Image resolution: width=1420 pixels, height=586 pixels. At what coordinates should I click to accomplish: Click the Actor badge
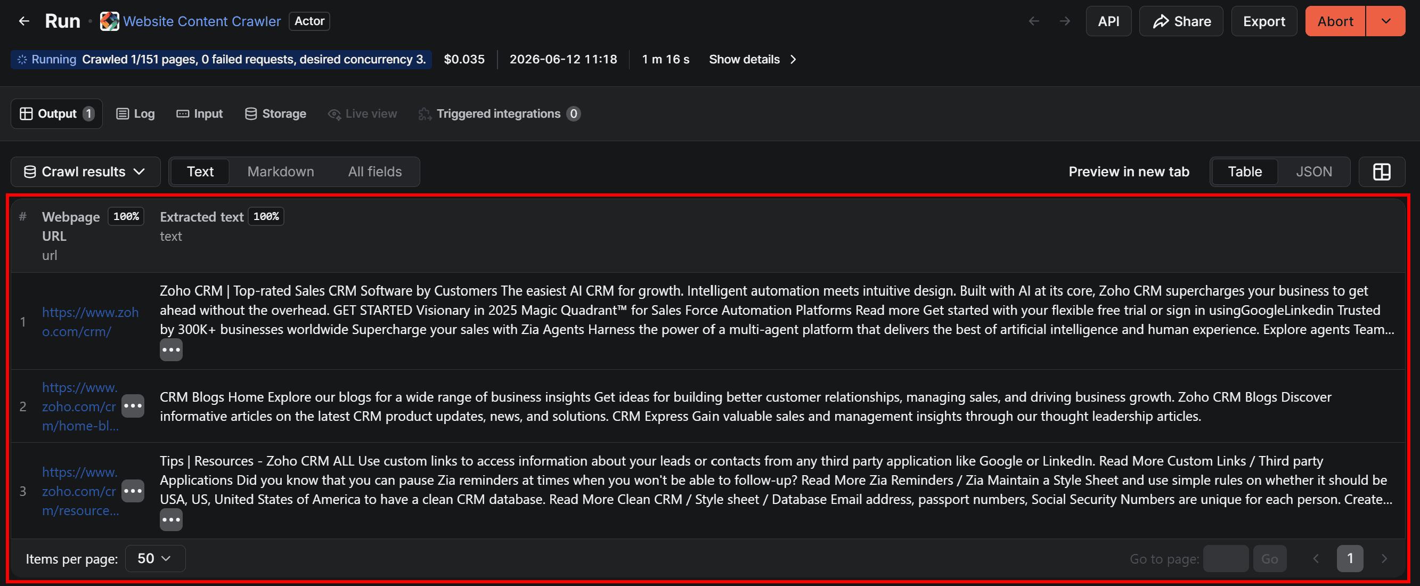coord(309,21)
